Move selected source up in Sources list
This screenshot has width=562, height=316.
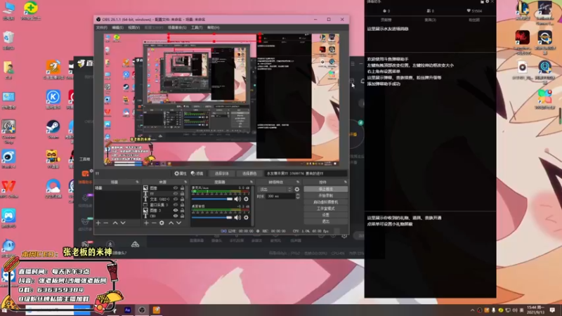pos(171,223)
